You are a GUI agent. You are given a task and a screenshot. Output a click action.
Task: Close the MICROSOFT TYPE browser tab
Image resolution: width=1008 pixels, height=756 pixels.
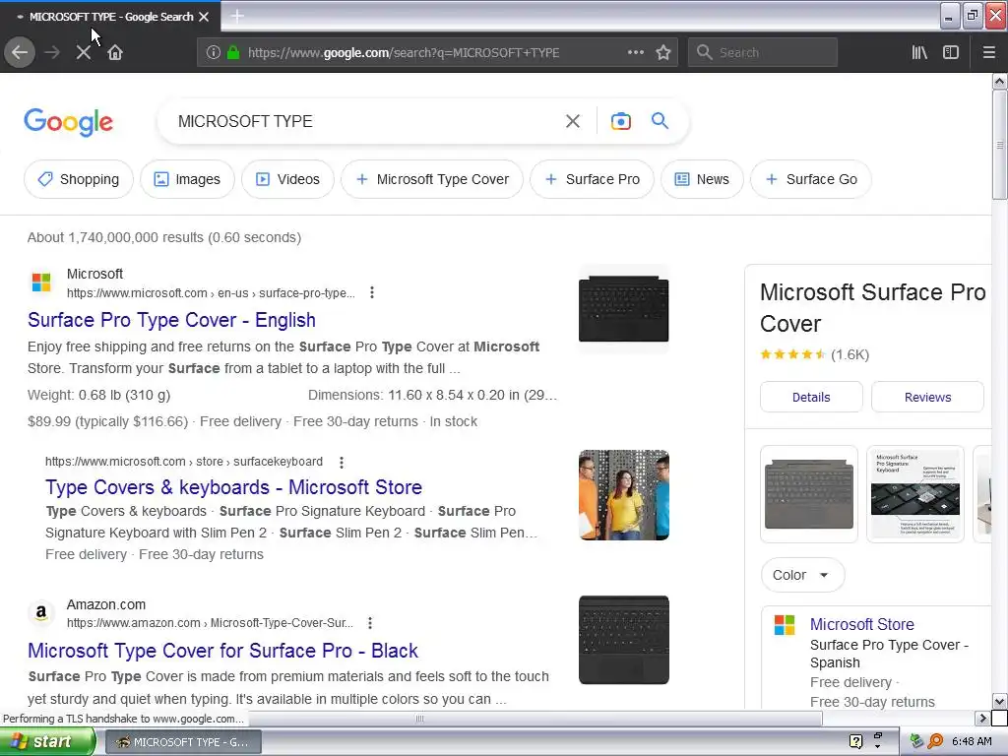[204, 17]
